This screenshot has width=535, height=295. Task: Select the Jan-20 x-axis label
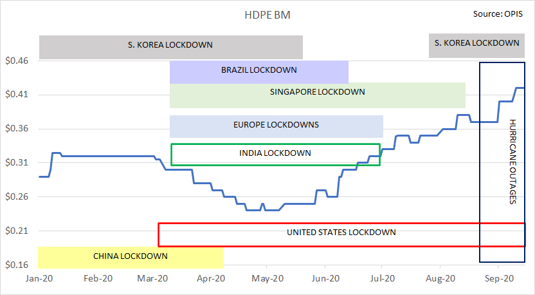click(38, 279)
